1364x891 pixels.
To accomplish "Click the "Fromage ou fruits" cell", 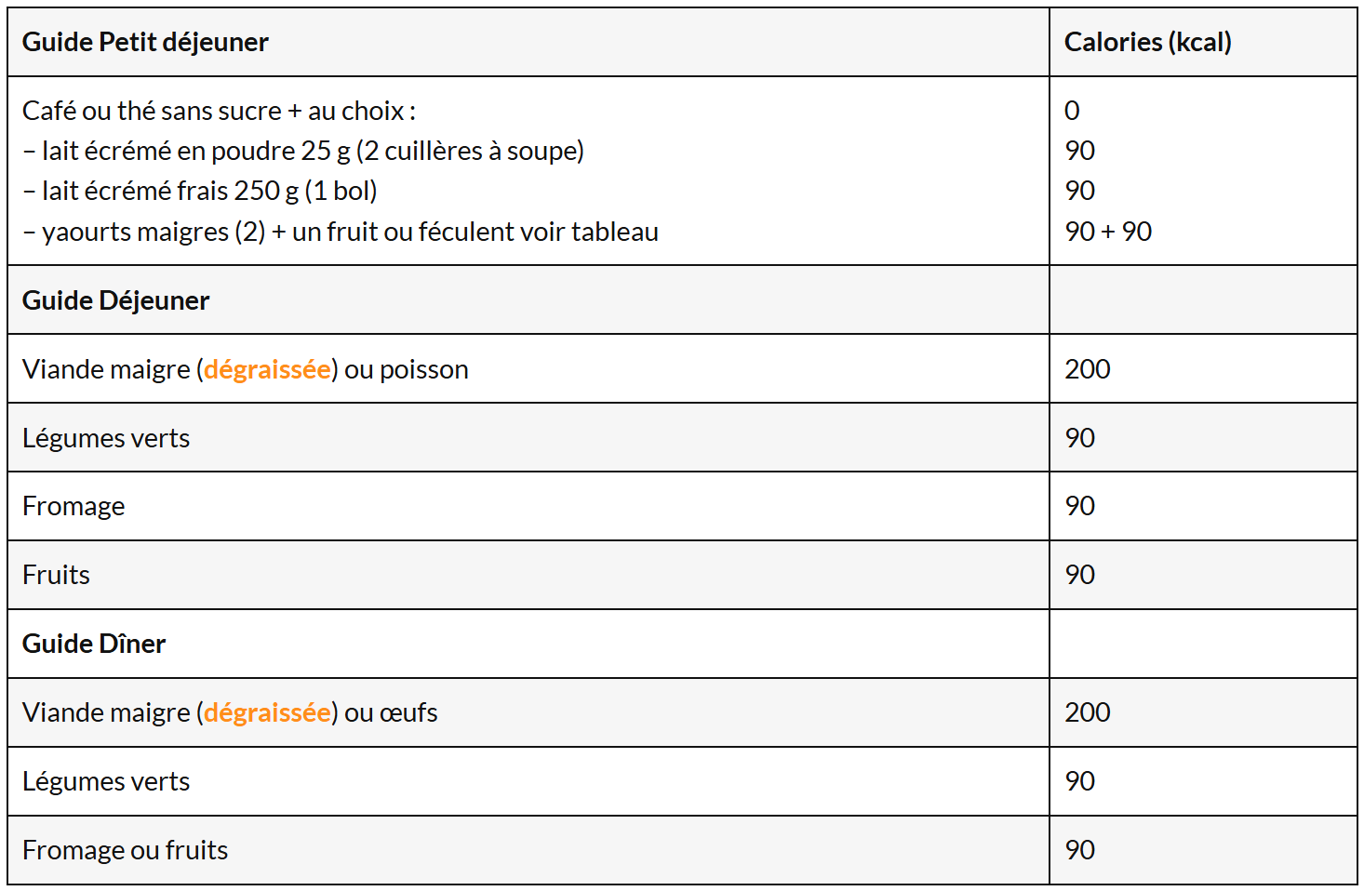I will point(125,850).
